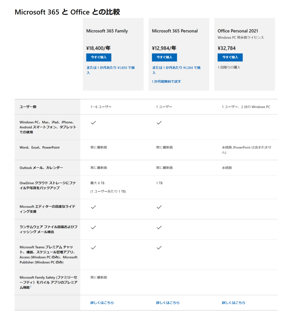Select the 1 か月間無料で試す link
The image size is (292, 320).
click(166, 82)
